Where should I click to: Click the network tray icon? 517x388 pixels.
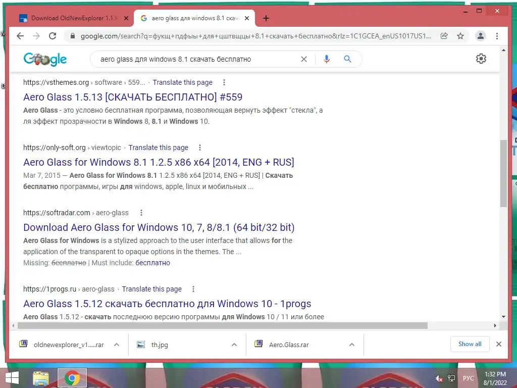click(451, 379)
